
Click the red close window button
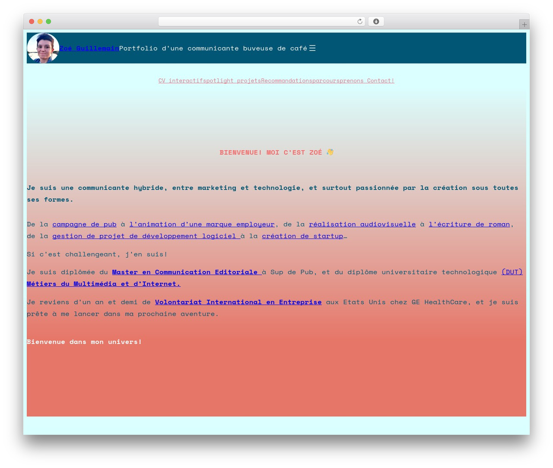32,22
